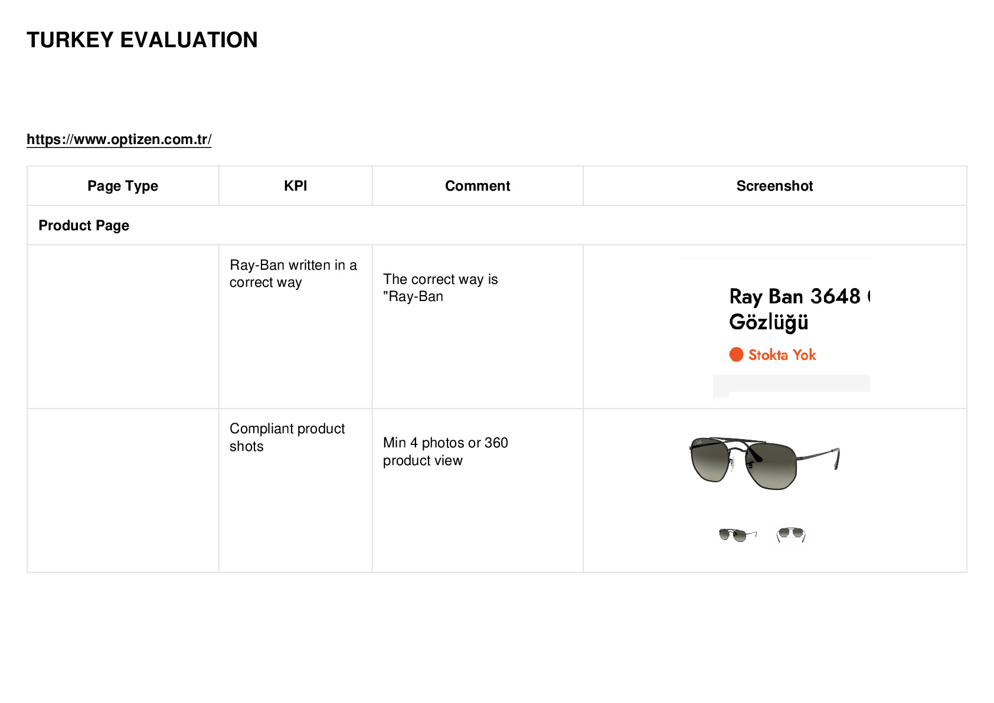Click the TURKEY EVALUATION heading

click(142, 40)
